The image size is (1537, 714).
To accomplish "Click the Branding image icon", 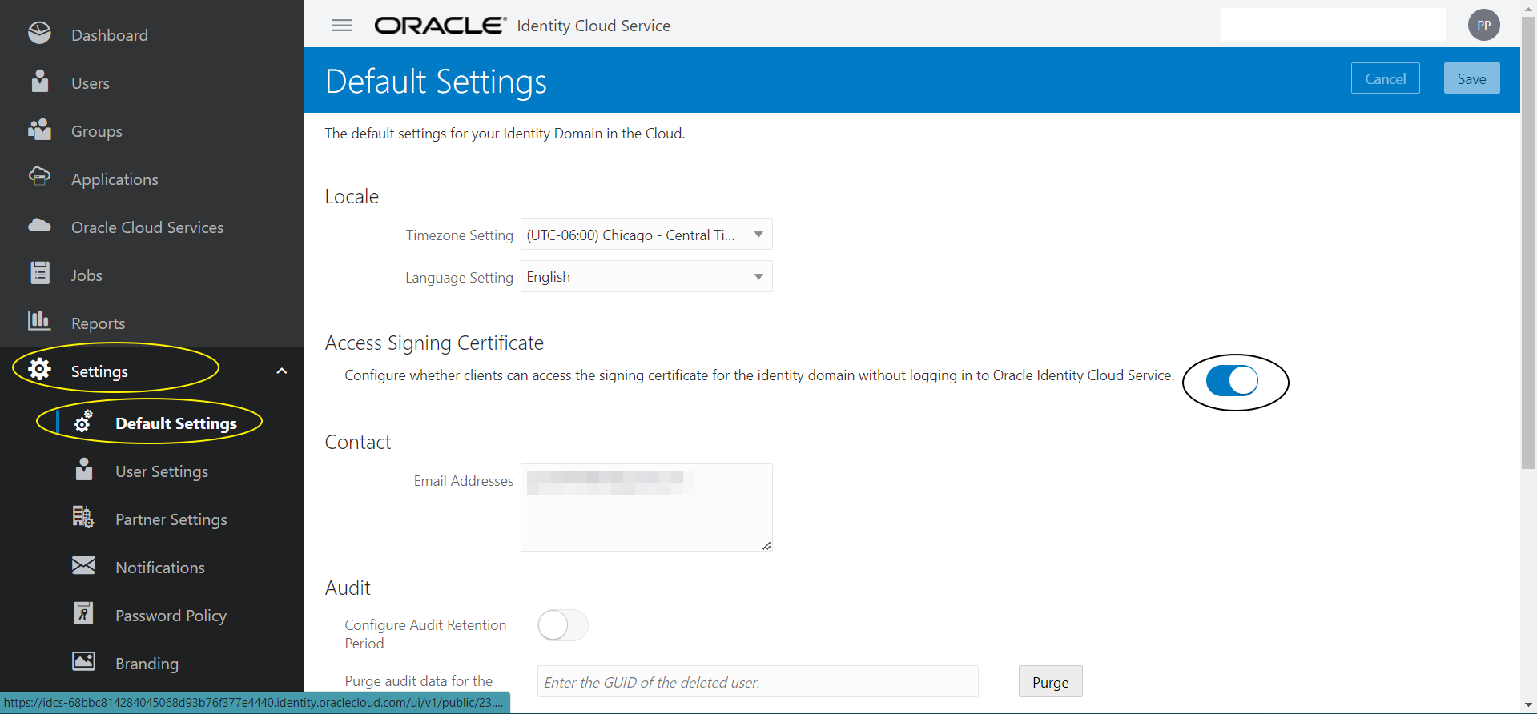I will 83,661.
